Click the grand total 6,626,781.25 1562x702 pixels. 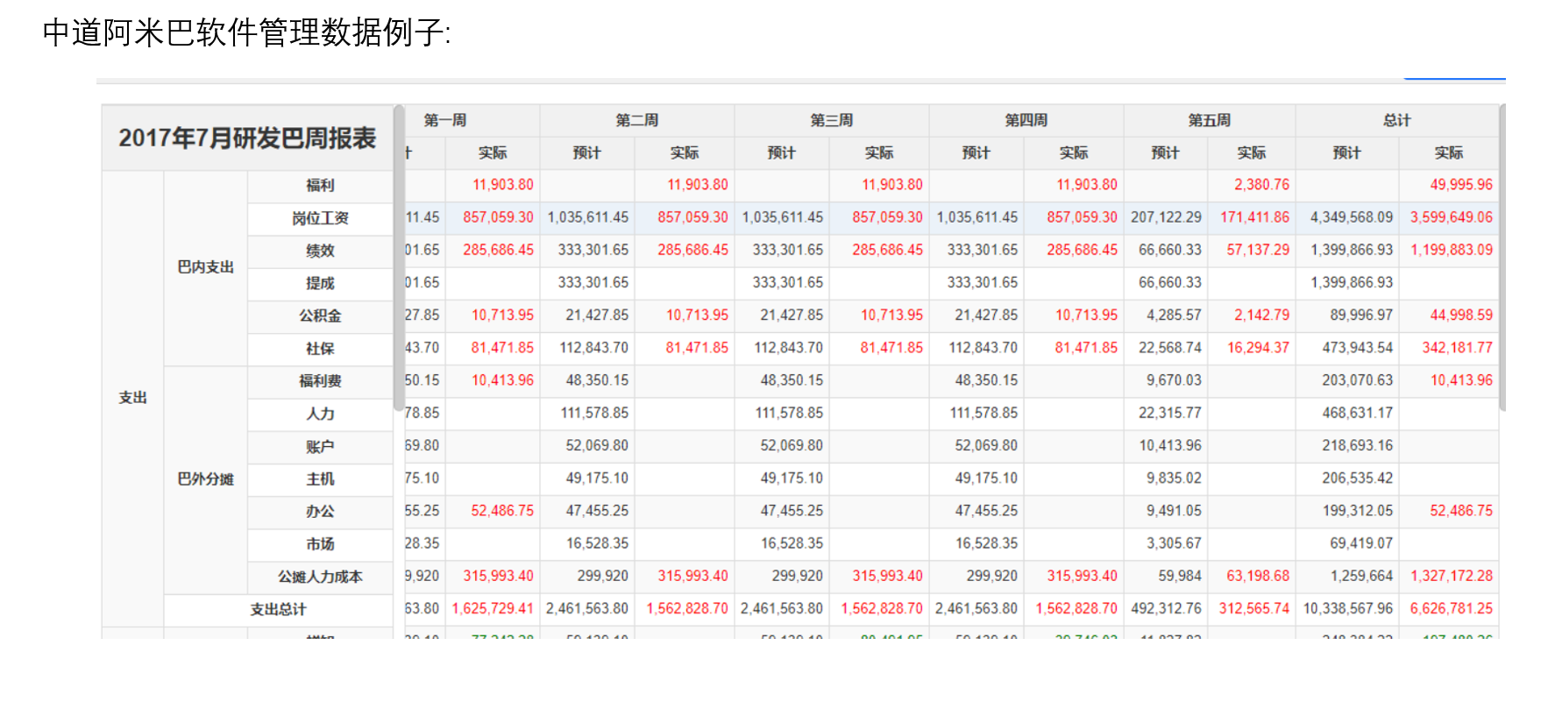click(1449, 608)
